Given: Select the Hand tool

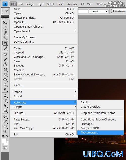Looking at the screenshot, I should tap(5, 127).
